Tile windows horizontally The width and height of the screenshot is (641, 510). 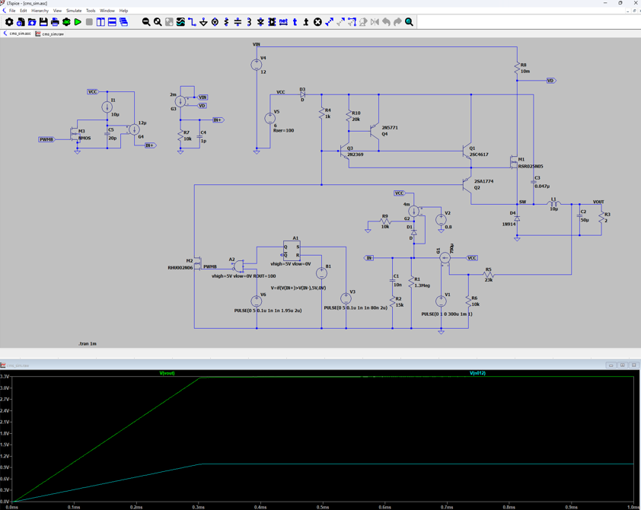pos(112,22)
